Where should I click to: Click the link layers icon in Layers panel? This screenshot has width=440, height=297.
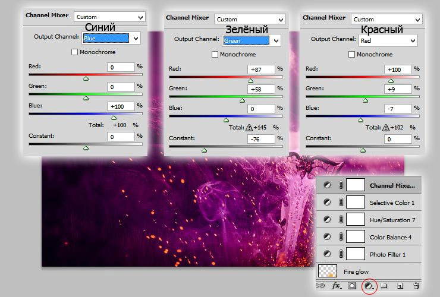(x=320, y=286)
